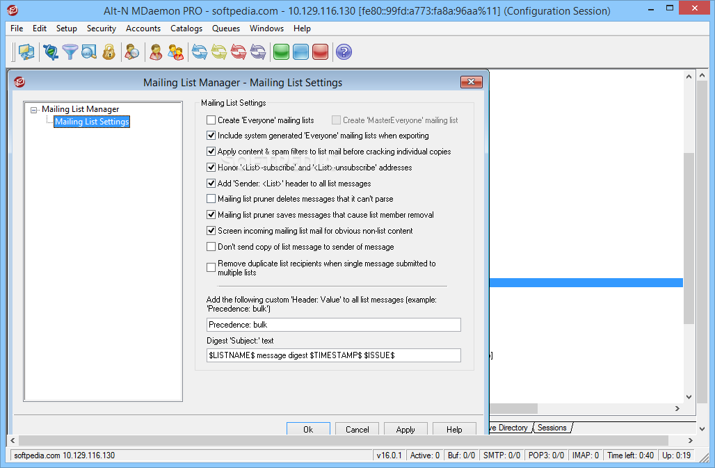Click log pane horizontal scroll right arrow

(677, 408)
